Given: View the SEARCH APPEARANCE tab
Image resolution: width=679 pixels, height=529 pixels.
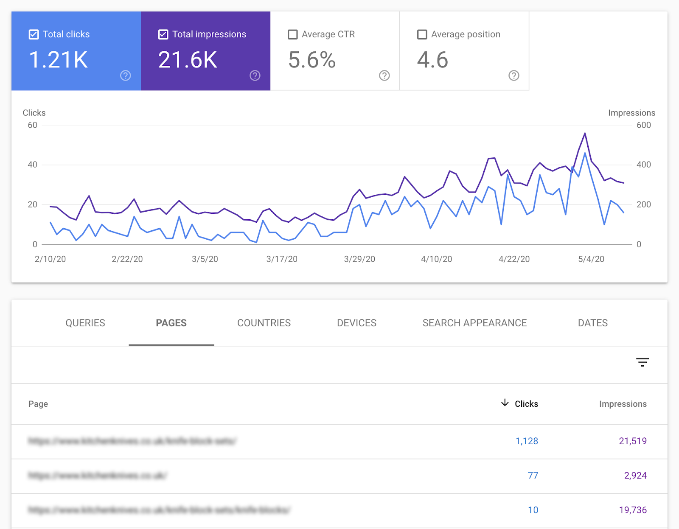Looking at the screenshot, I should point(474,323).
